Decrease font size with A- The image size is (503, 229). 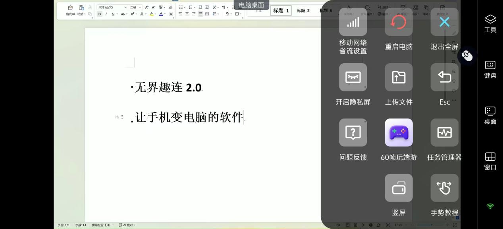point(153,7)
